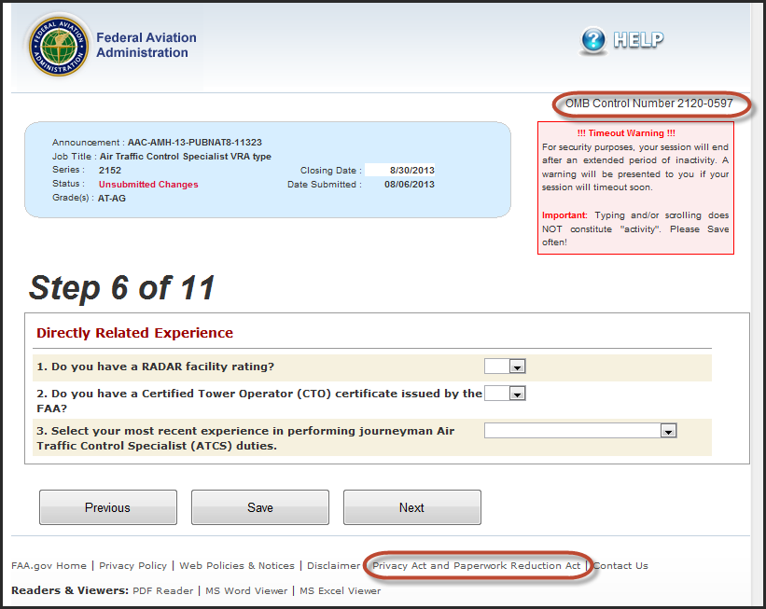Screen dimensions: 766x609
Task: Open the Contact Us link
Action: click(x=620, y=565)
